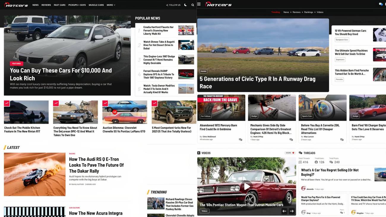Open Muscle Cars menu item
Screen dimensions: 386x217
point(96,5)
